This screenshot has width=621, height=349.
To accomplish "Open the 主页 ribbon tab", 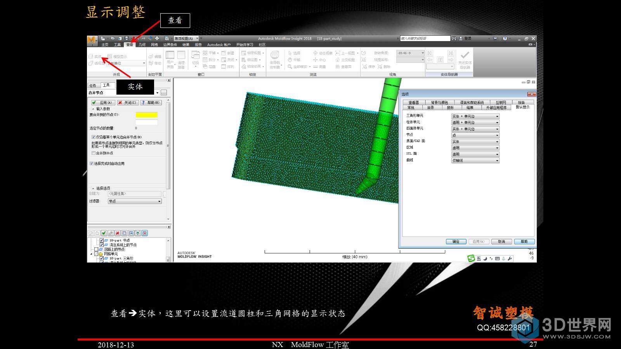I will pos(105,45).
